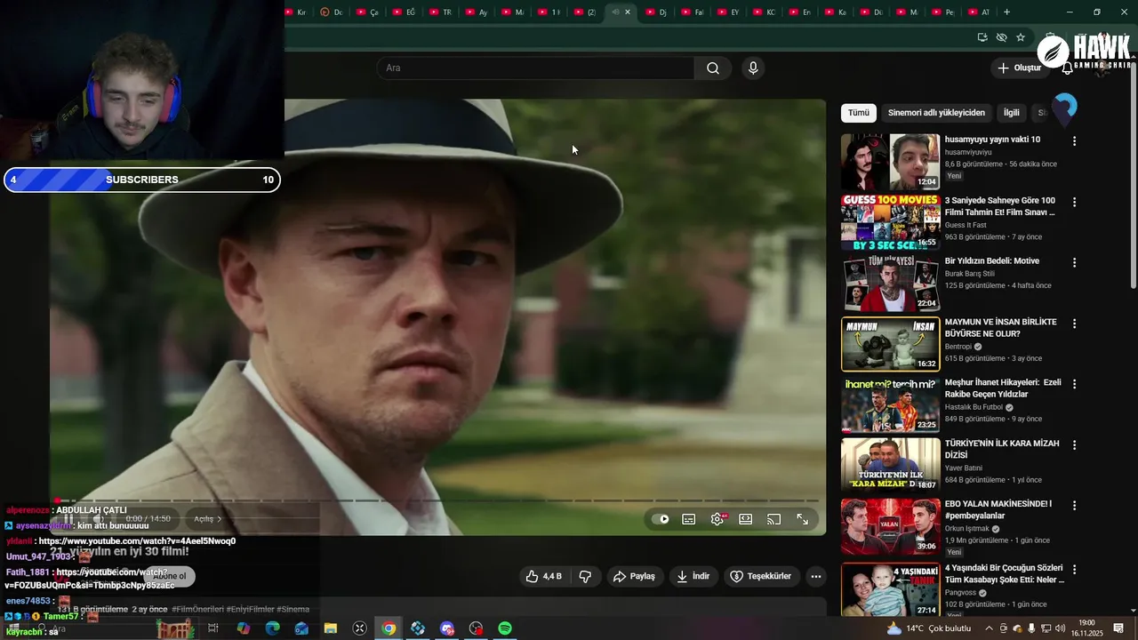Open options menu for 3 Saniyede Sahneye Göre video
The width and height of the screenshot is (1138, 640).
1074,203
